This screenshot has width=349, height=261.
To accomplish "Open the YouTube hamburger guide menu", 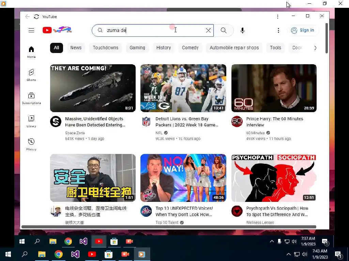I will [x=31, y=30].
